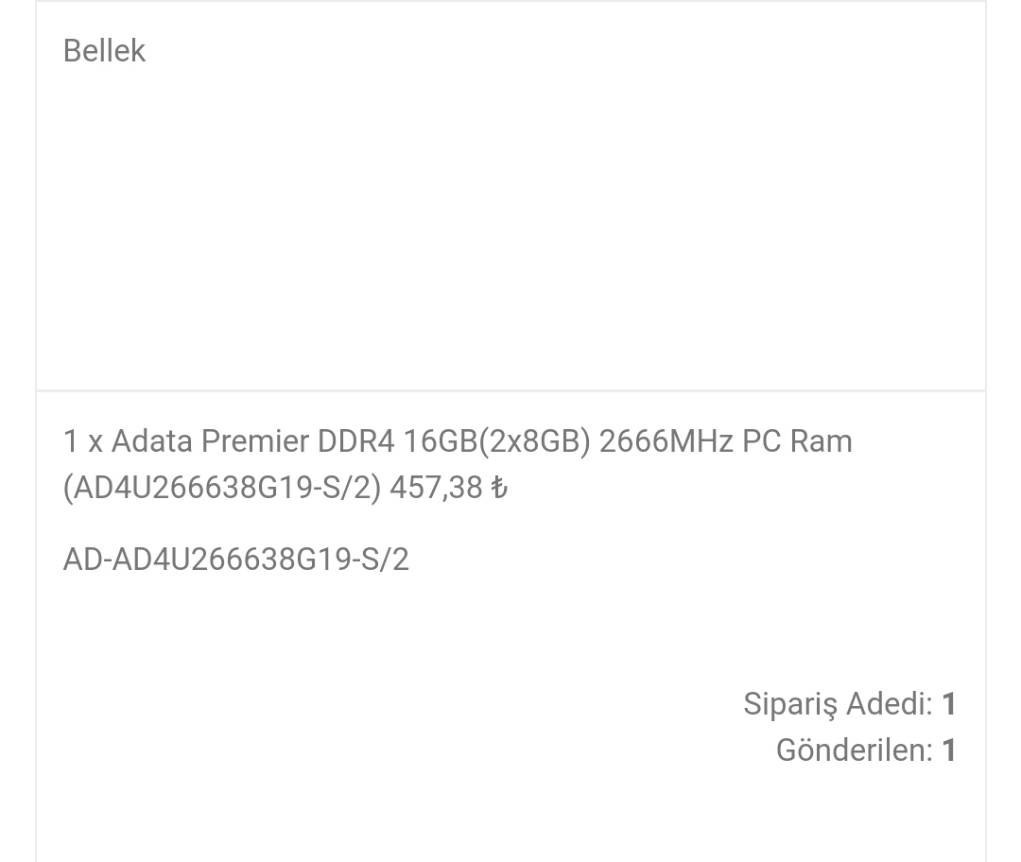Click the Sipariş Adedi label
The width and height of the screenshot is (1021, 862).
(839, 704)
